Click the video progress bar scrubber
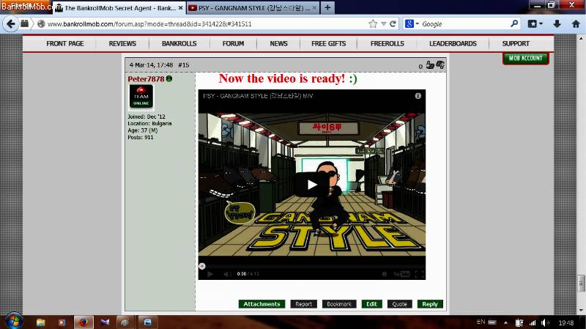 click(202, 266)
